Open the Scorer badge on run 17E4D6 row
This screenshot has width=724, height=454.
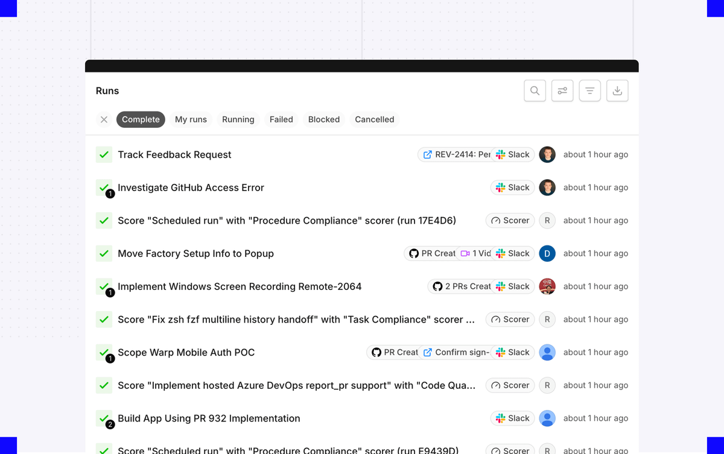510,221
